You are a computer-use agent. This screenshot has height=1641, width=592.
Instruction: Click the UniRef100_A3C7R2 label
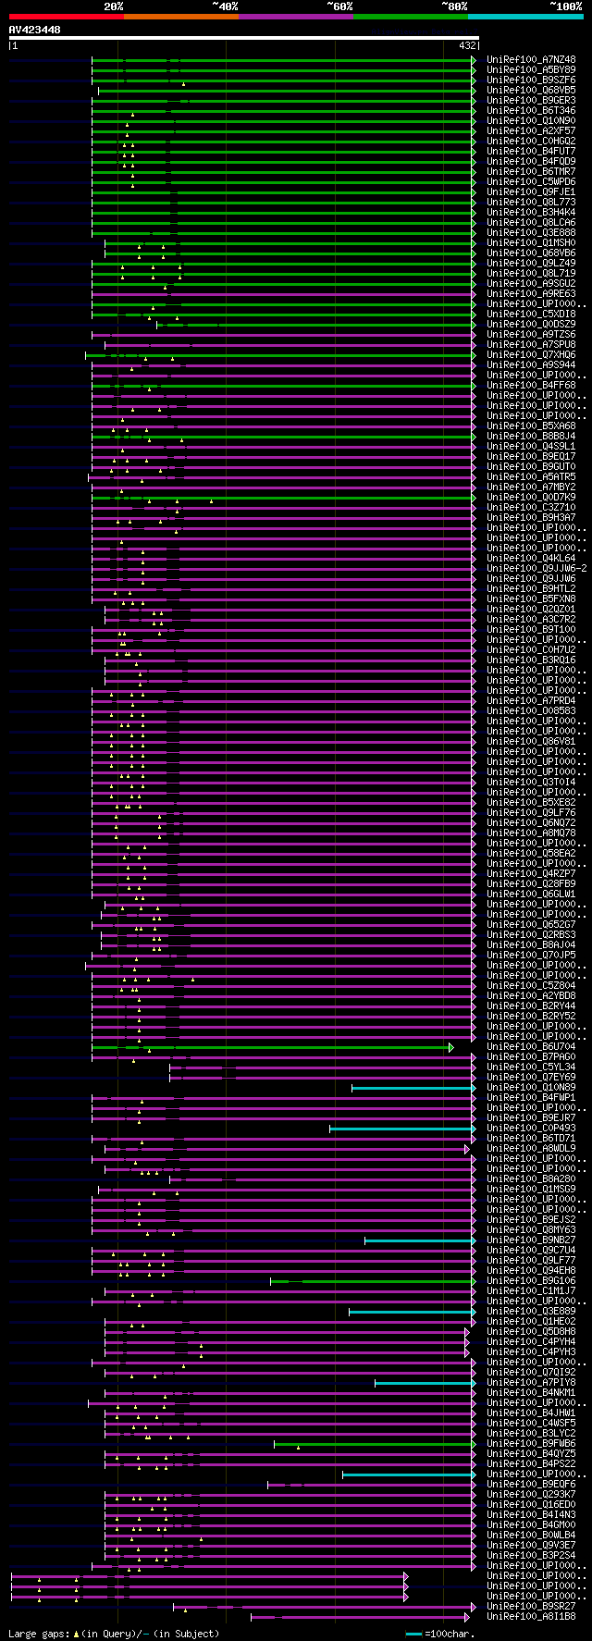pyautogui.click(x=531, y=620)
